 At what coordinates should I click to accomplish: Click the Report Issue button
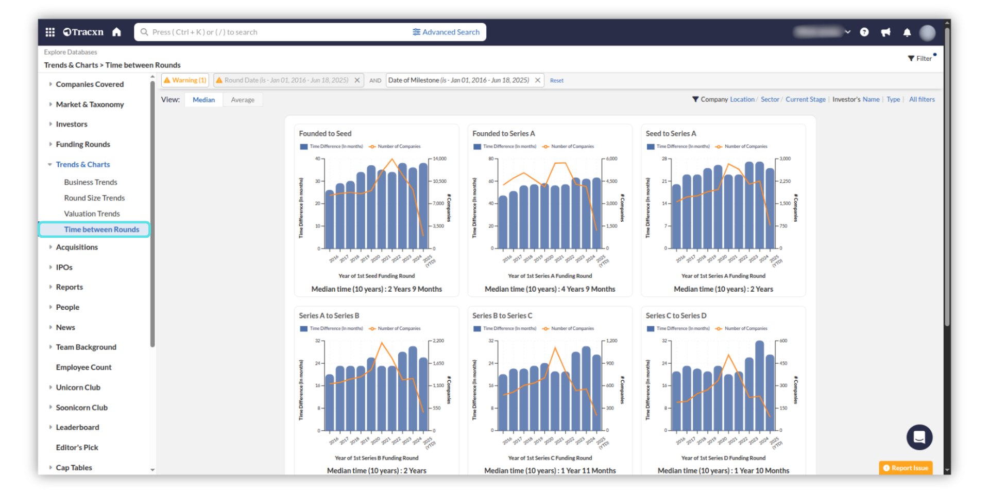click(906, 468)
